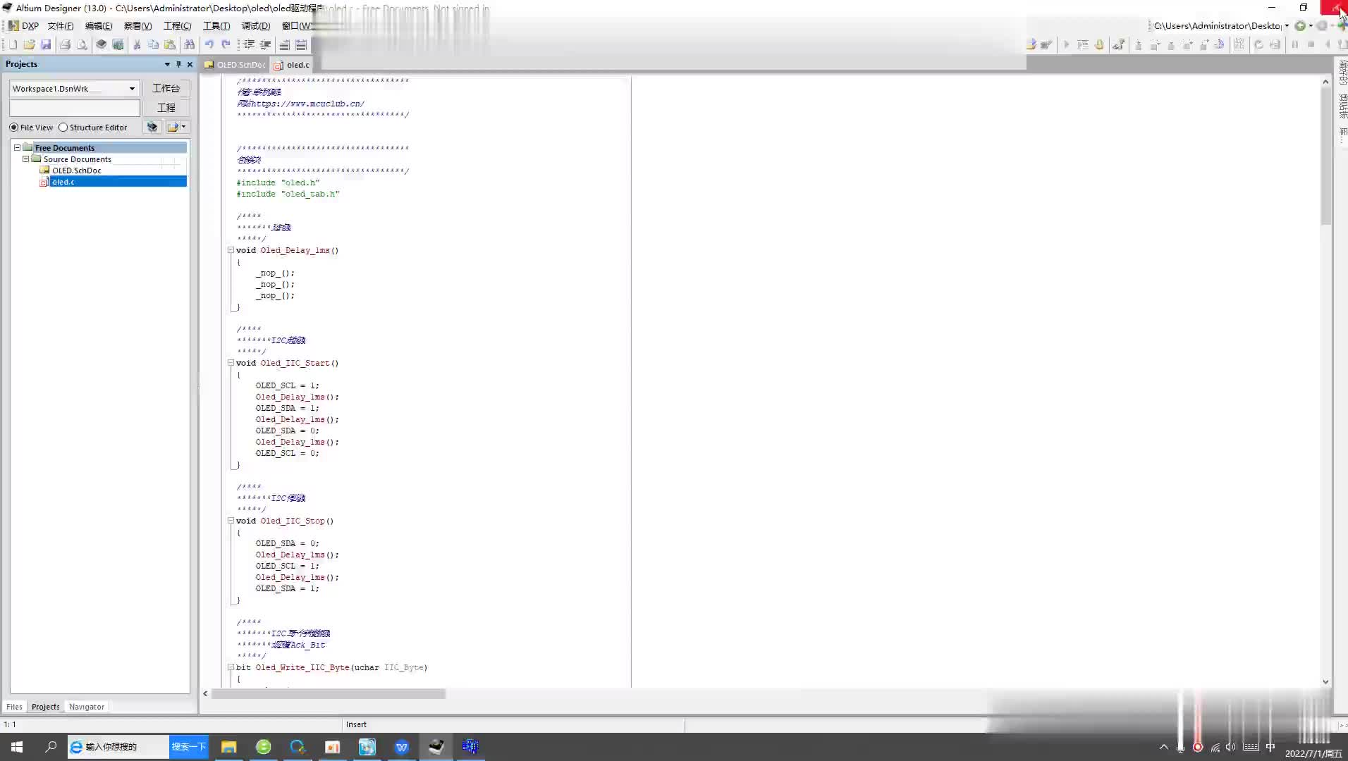Click the 工程 project button

coord(166,108)
